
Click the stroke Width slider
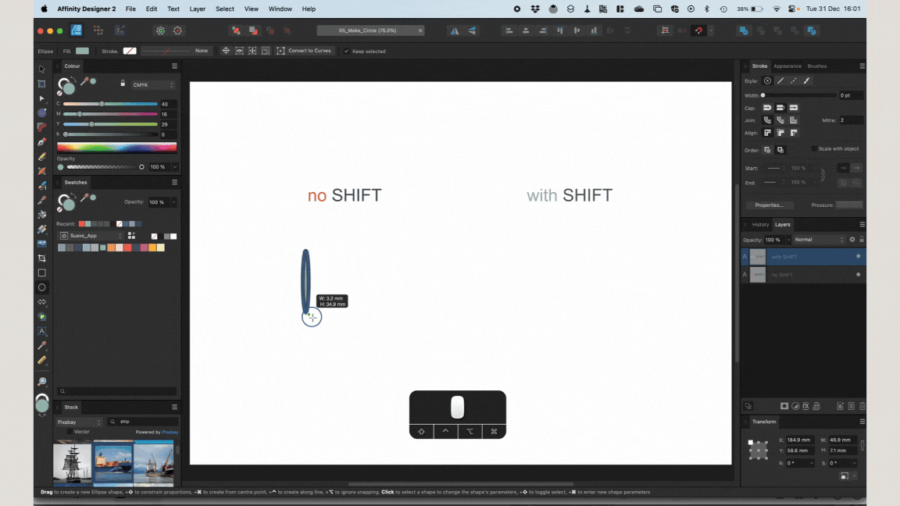pyautogui.click(x=799, y=95)
